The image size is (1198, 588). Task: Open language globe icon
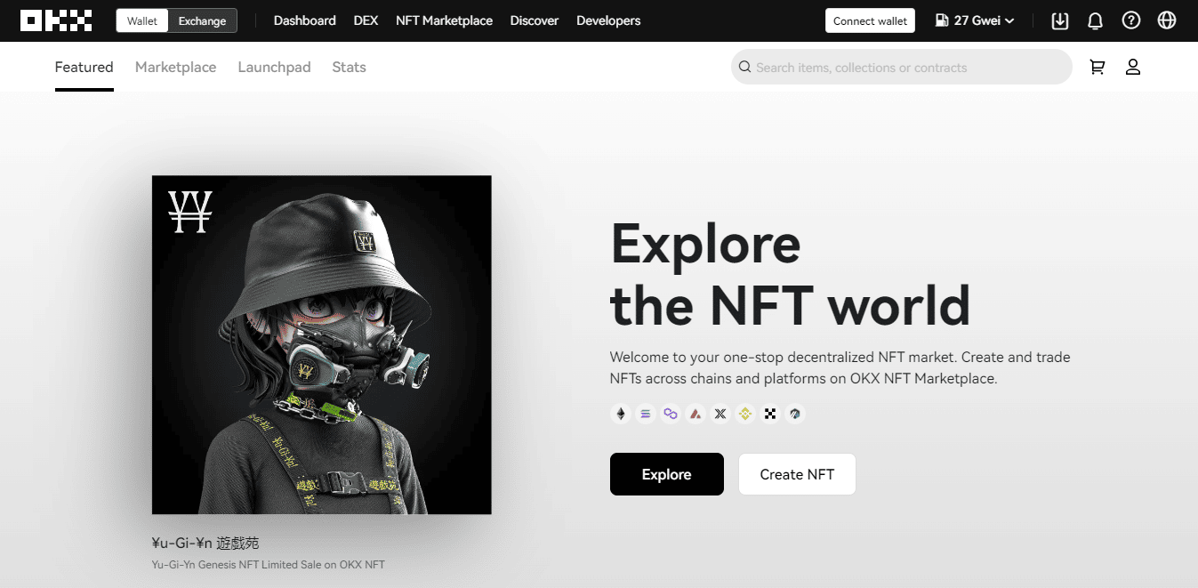point(1167,20)
